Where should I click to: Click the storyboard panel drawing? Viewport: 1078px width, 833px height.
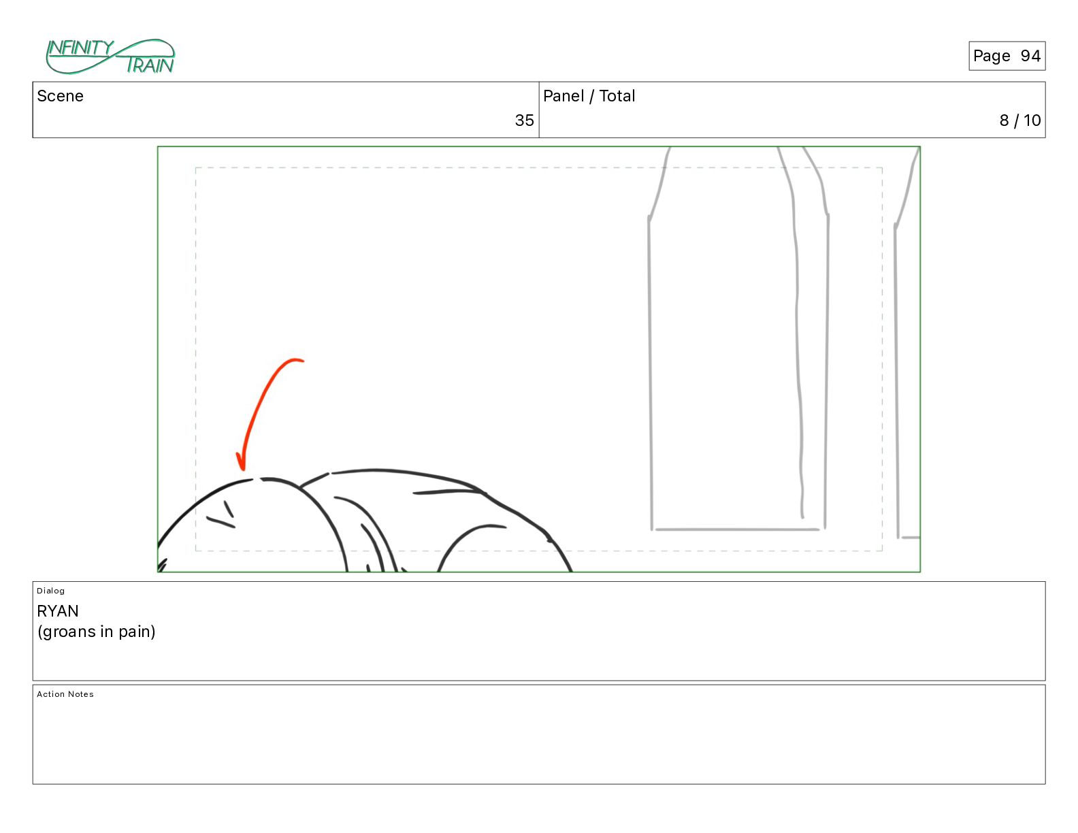pos(539,359)
